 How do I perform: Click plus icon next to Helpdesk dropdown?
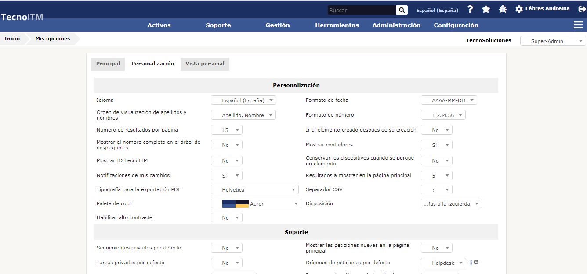(x=476, y=262)
